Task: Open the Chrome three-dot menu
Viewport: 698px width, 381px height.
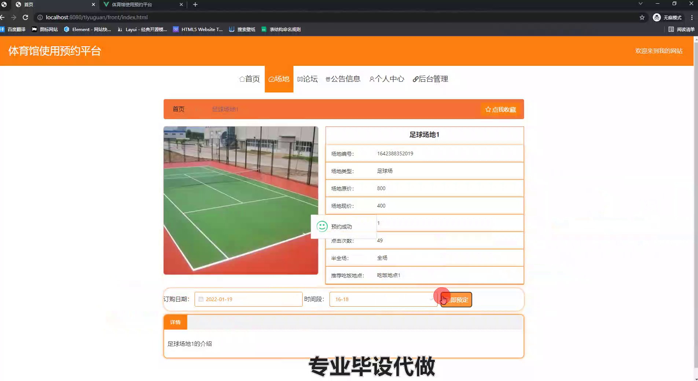Action: pos(692,17)
